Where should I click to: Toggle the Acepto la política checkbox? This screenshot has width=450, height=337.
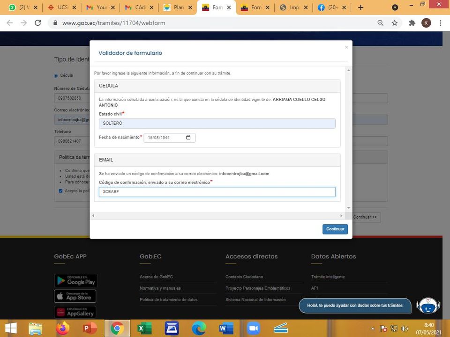(60, 191)
